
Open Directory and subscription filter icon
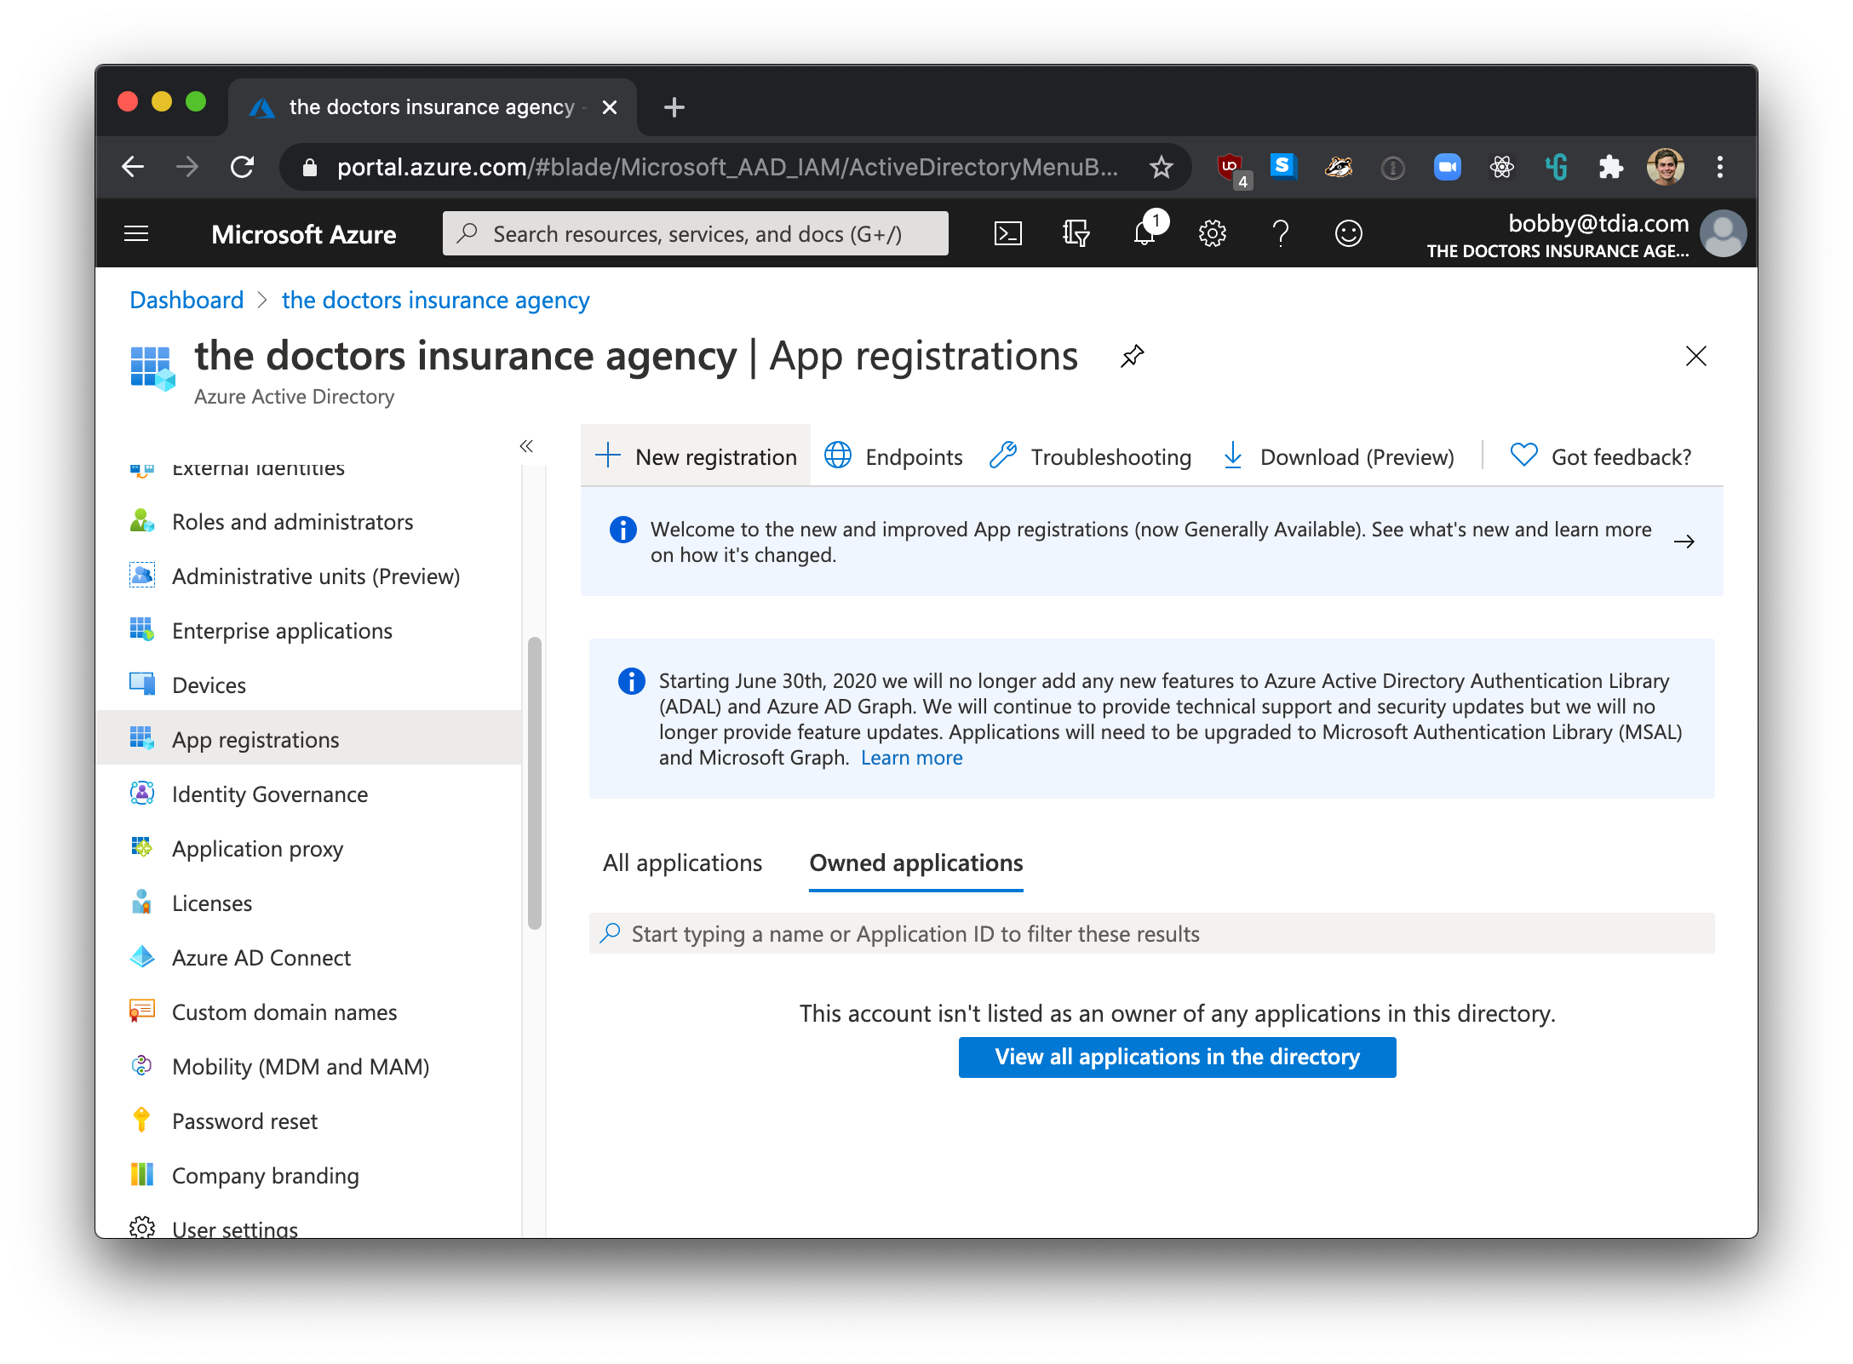tap(1076, 233)
